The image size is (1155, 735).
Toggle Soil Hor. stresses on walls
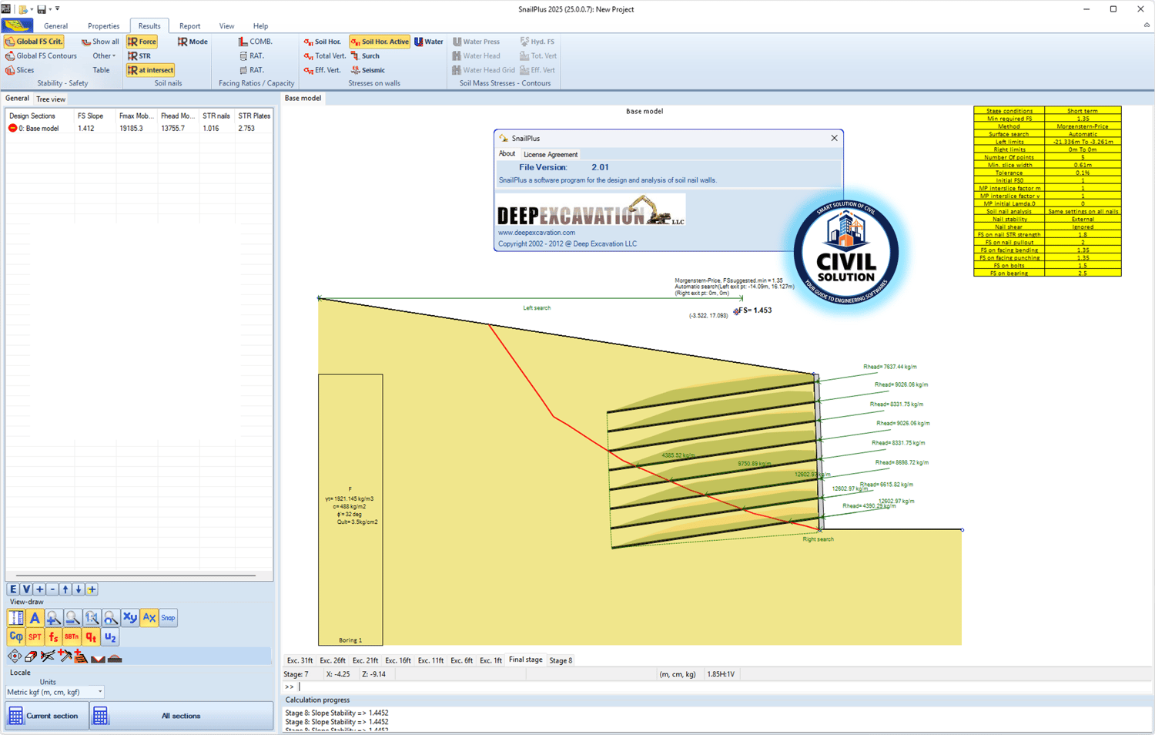coord(322,42)
